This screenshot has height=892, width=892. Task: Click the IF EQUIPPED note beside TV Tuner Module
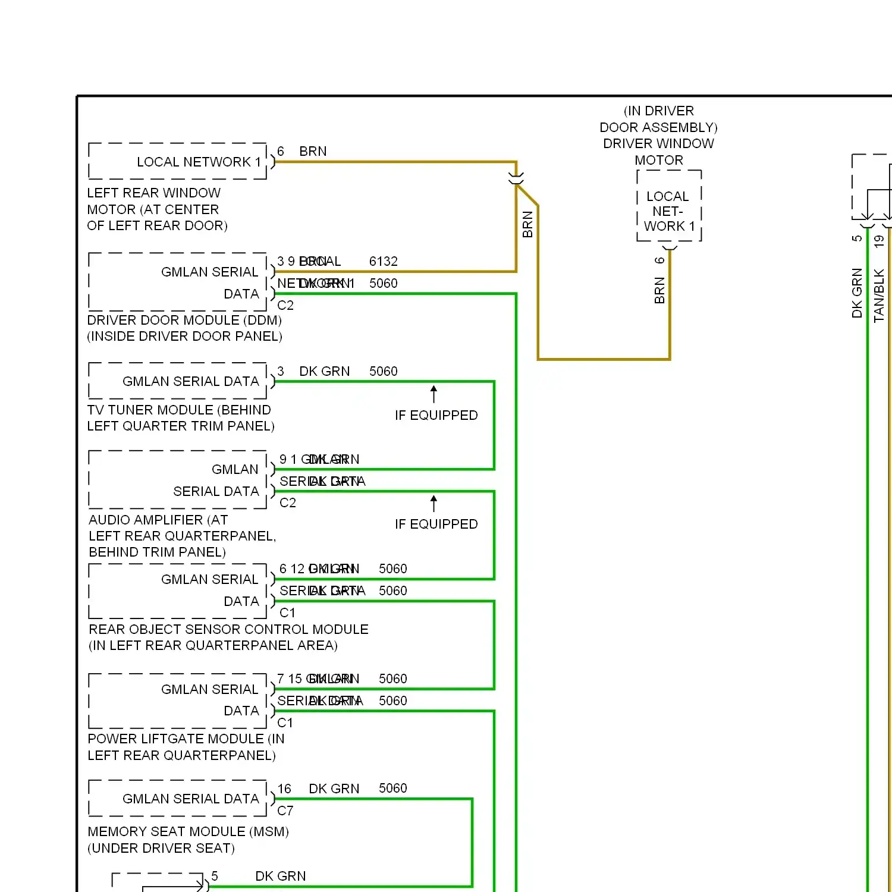pos(436,415)
